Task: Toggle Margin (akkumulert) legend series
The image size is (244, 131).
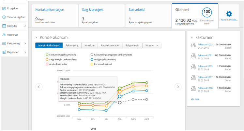Action: [92, 60]
